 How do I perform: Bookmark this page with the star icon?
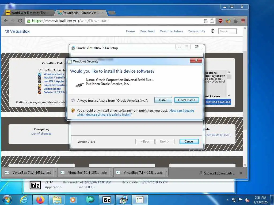(x=212, y=21)
